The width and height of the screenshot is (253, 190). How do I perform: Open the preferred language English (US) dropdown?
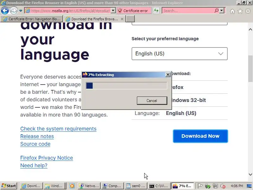[180, 54]
